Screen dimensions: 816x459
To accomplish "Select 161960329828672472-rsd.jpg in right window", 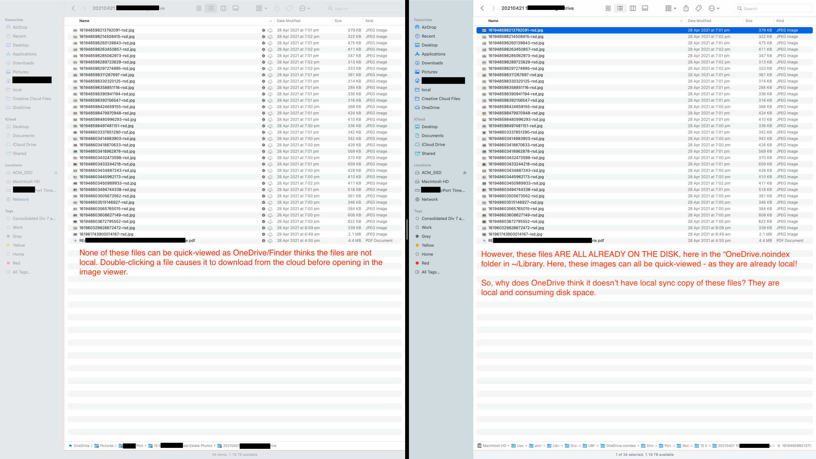I will (x=516, y=228).
